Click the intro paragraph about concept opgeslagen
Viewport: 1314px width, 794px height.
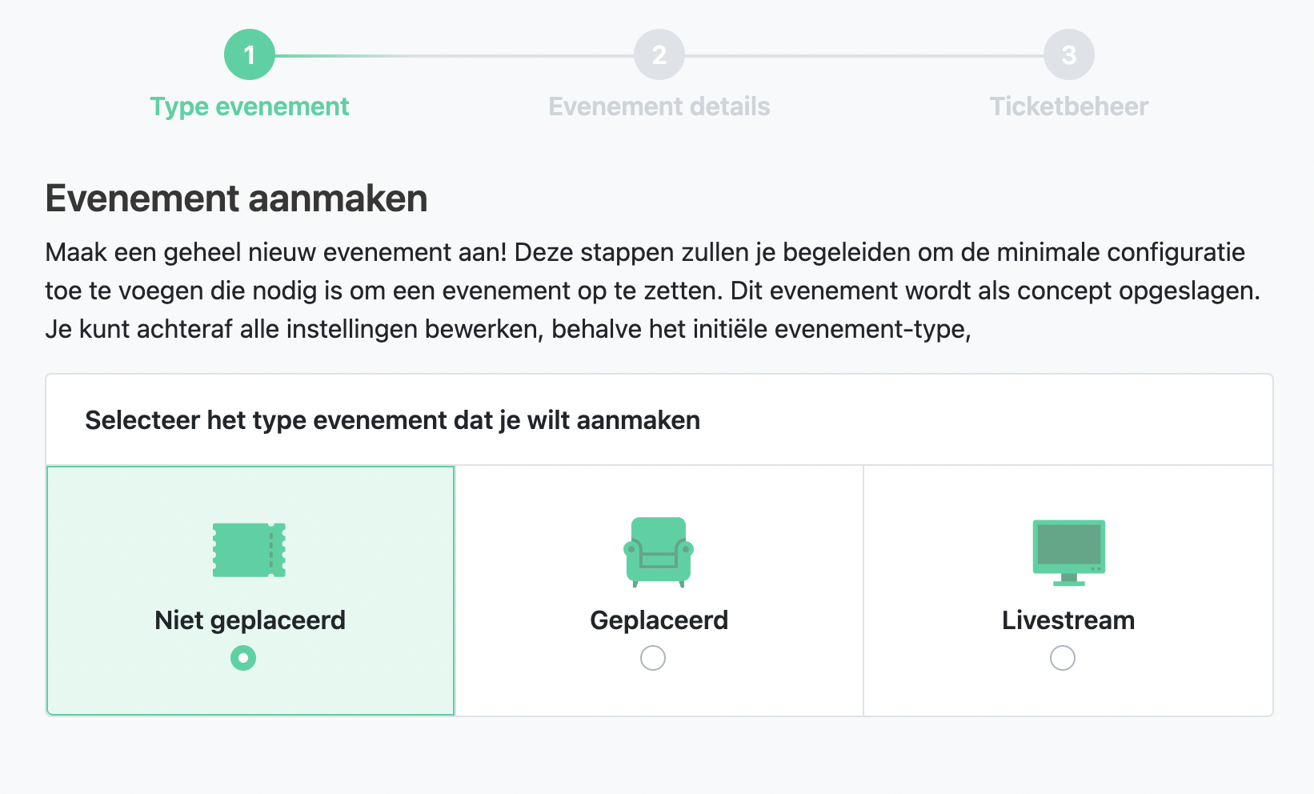tap(652, 291)
